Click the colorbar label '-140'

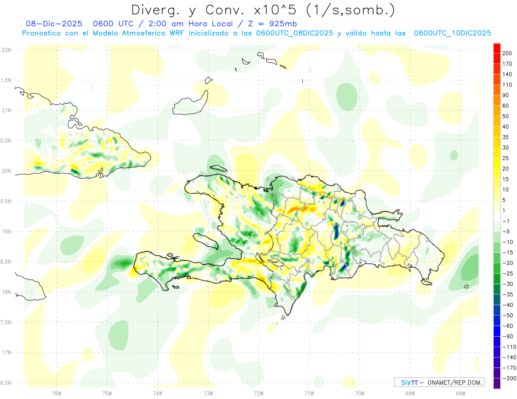(509, 357)
